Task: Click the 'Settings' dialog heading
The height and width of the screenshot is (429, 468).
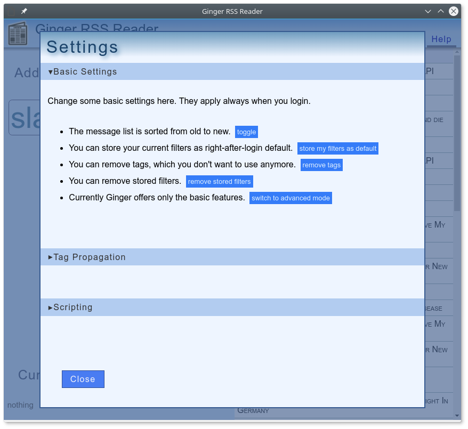Action: (83, 47)
